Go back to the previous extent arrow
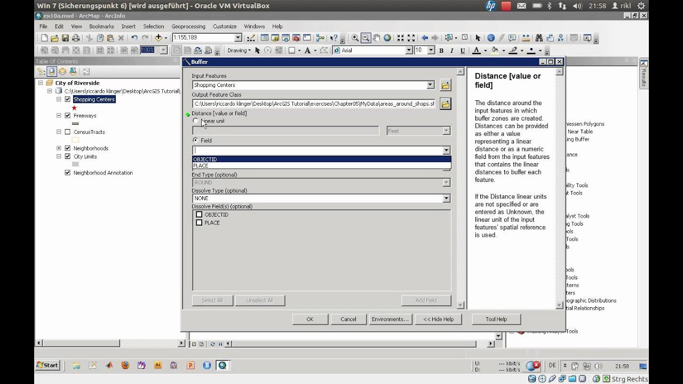The width and height of the screenshot is (683, 384). [x=425, y=38]
